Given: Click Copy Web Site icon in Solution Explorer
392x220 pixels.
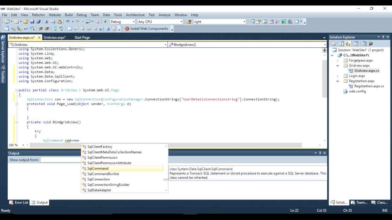Looking at the screenshot, I should coord(364,44).
